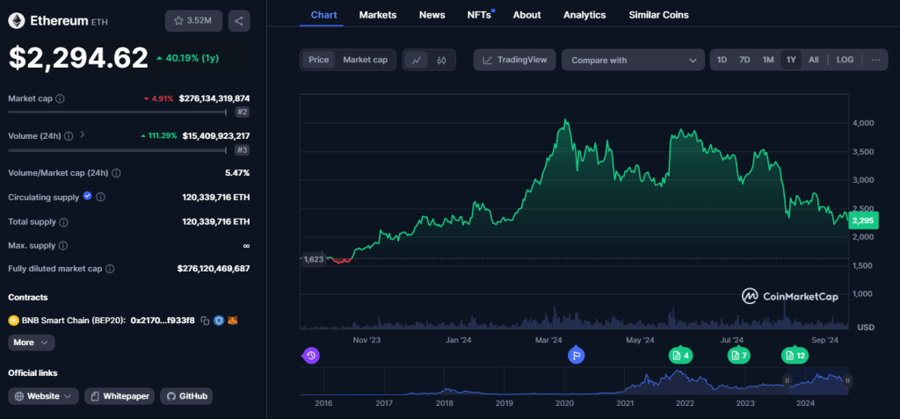
Task: Open the GitHub link button
Action: click(x=186, y=396)
